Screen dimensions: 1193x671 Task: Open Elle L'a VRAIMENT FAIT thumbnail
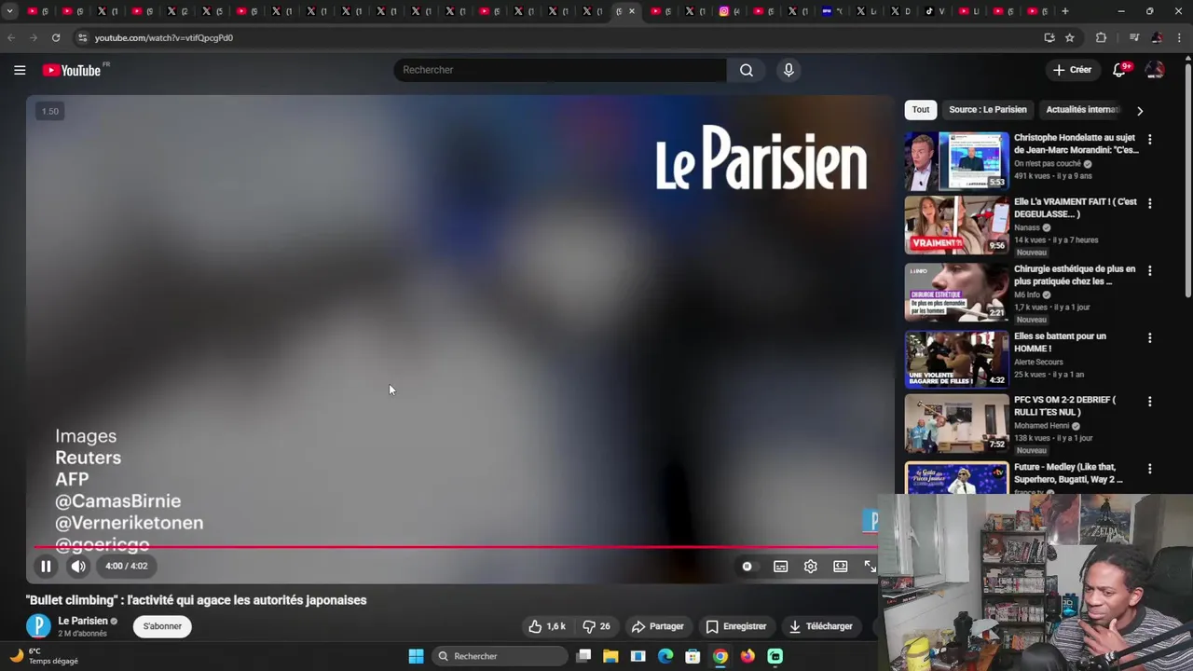956,226
